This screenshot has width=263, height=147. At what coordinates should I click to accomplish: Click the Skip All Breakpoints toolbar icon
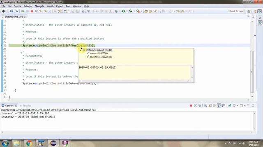click(17, 11)
